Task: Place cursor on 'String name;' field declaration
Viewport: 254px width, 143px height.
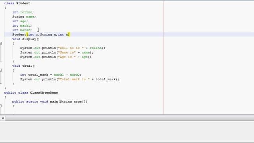Action: click(x=24, y=17)
